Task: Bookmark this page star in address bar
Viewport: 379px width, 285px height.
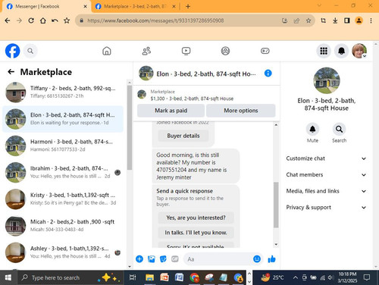Action: click(309, 20)
